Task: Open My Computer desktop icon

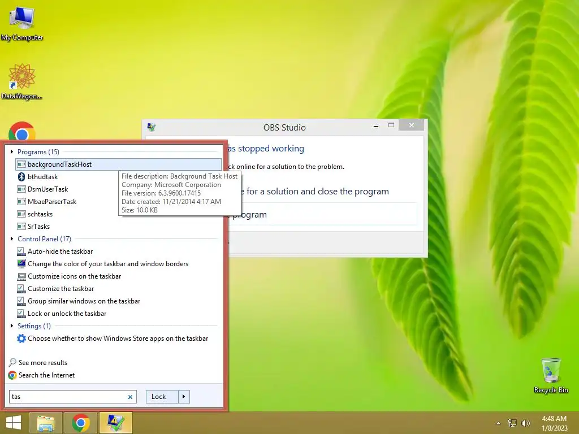Action: pos(22,24)
